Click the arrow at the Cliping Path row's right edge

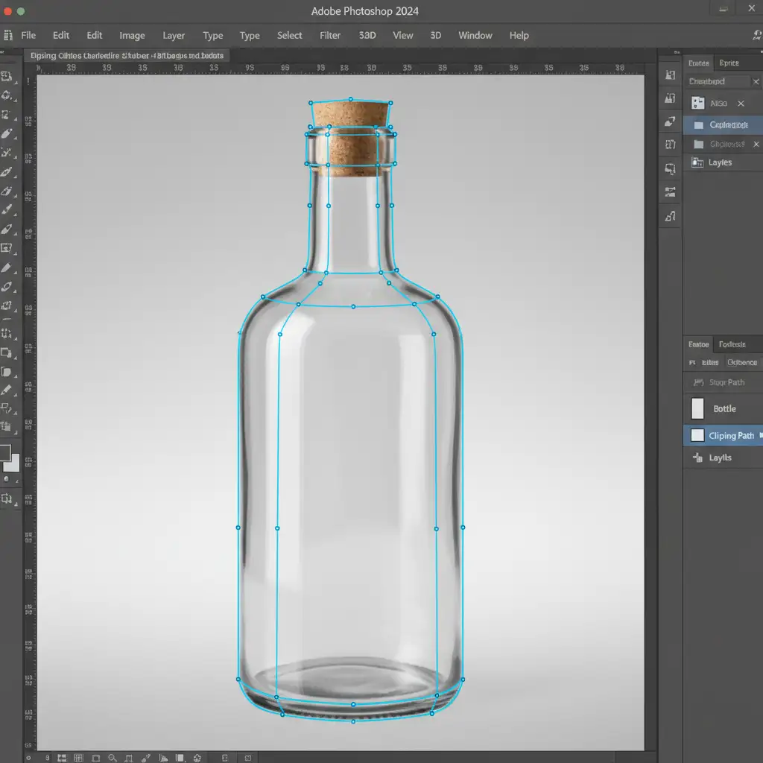[759, 435]
